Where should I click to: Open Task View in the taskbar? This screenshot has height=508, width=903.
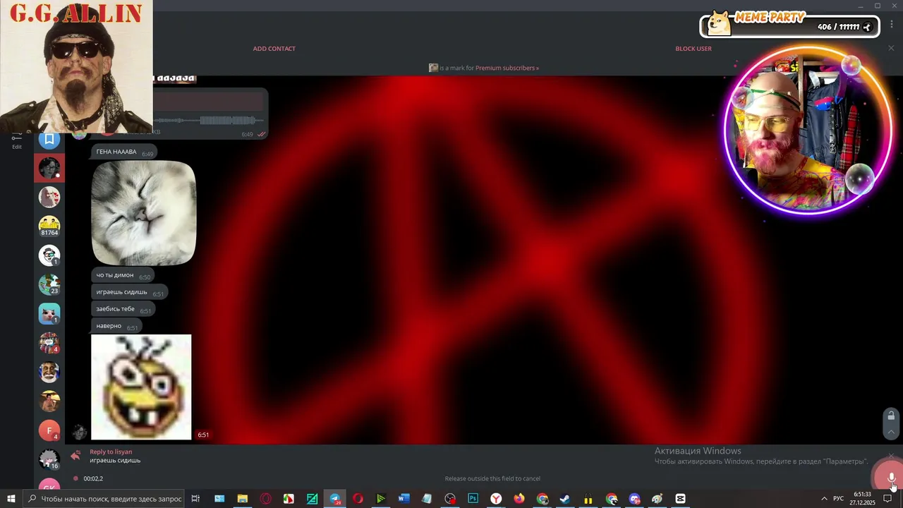[x=196, y=499]
